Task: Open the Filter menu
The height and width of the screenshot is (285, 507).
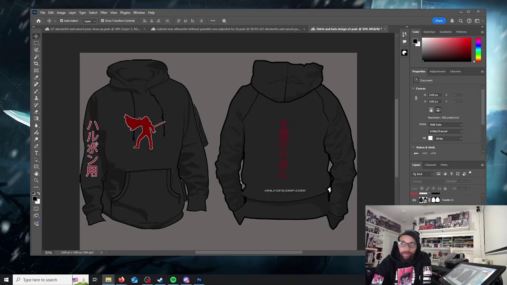Action: coord(104,13)
